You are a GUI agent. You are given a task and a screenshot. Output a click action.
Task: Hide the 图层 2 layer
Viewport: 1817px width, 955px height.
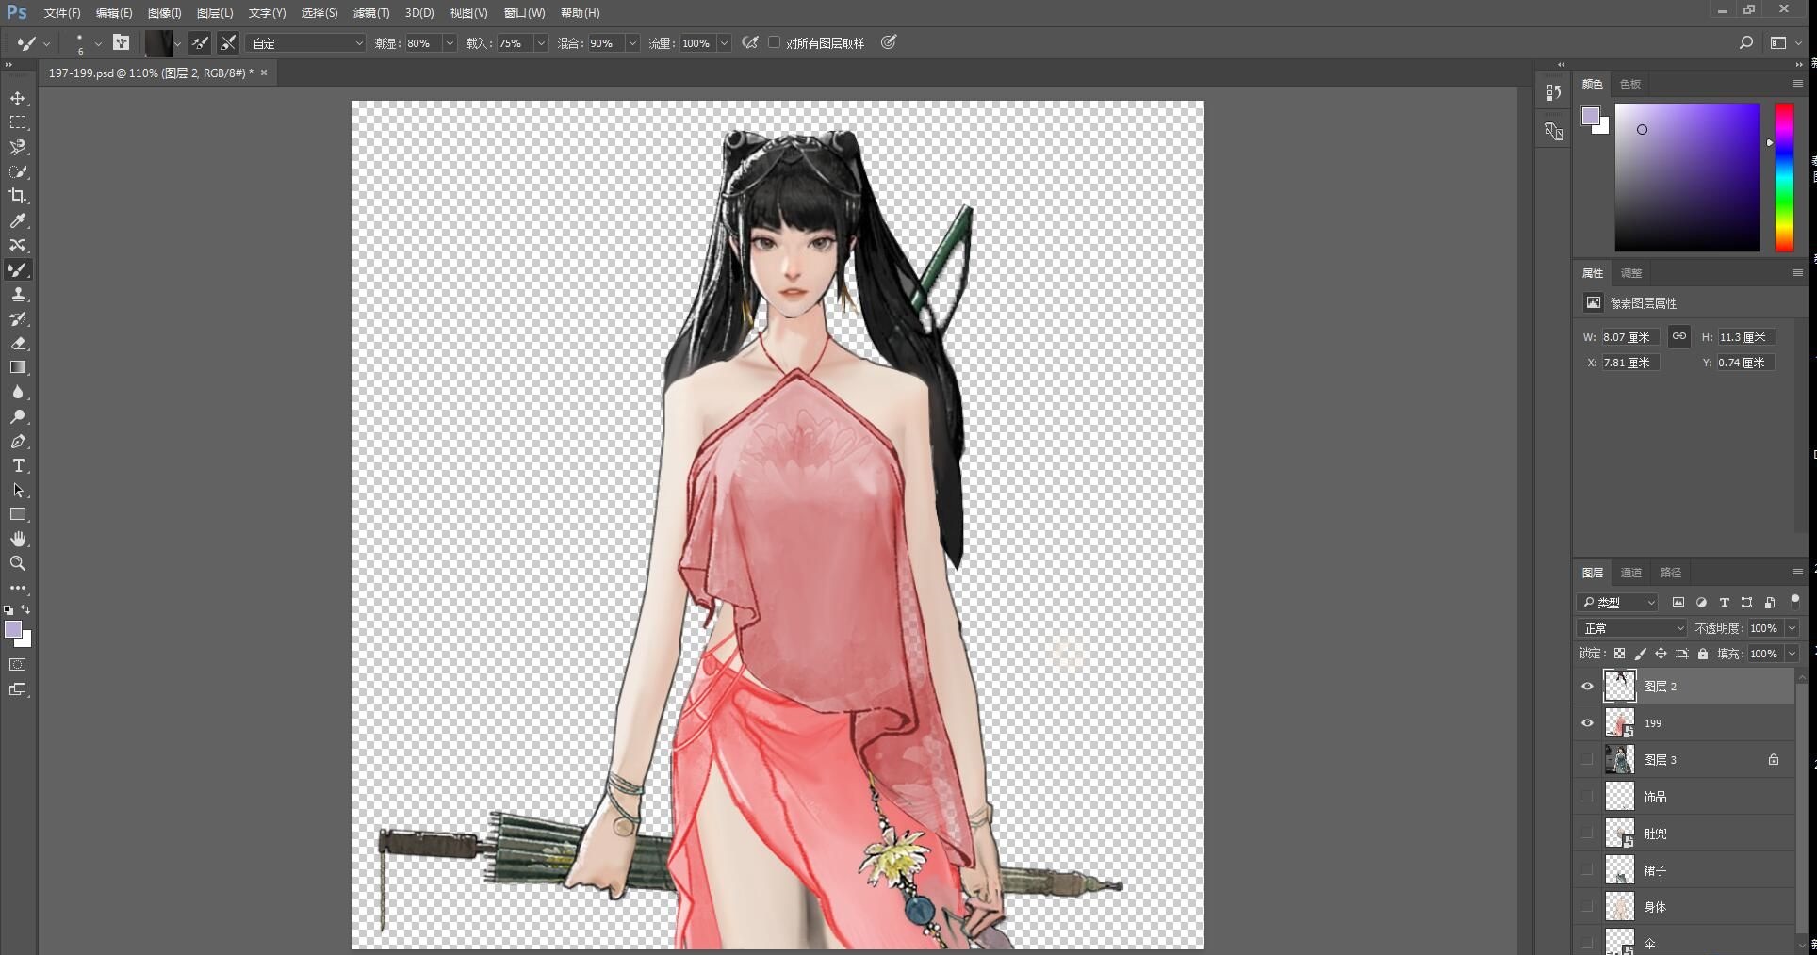pyautogui.click(x=1587, y=687)
